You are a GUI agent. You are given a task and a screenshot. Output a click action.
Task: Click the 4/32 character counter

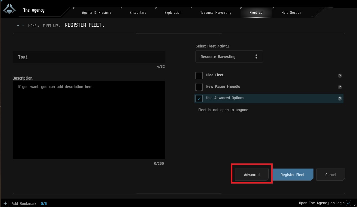pyautogui.click(x=161, y=66)
